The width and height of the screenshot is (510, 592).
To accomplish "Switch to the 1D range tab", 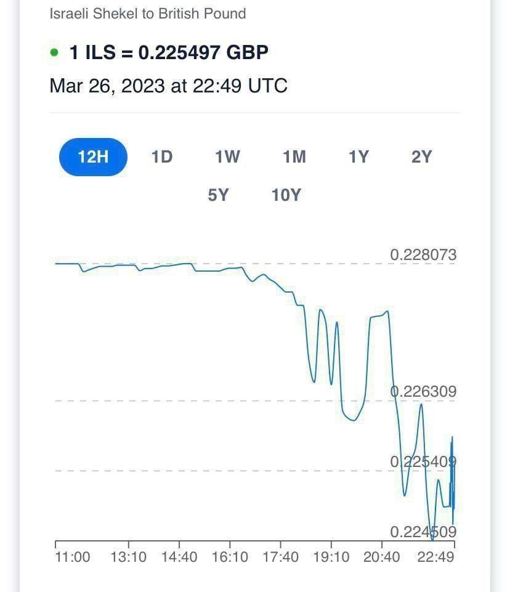I will (x=162, y=157).
